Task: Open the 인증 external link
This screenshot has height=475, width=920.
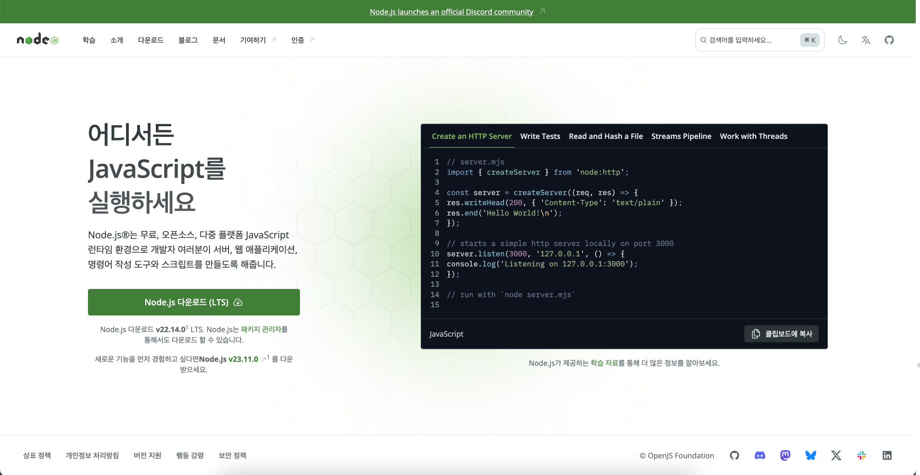Action: point(303,40)
